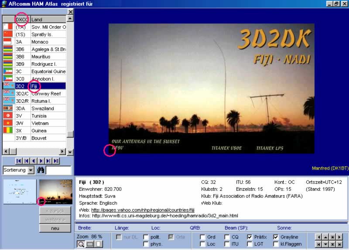
Task: Click the Mauritius flag icon
Action: pyautogui.click(x=8, y=57)
